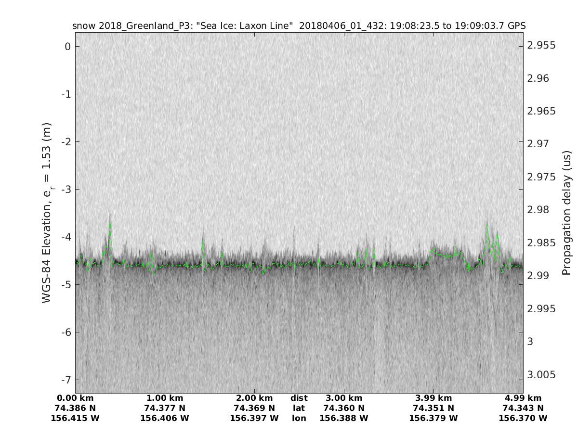This screenshot has width=578, height=433.
Task: Click the 'dist' legend label below axis
Action: pyautogui.click(x=299, y=398)
